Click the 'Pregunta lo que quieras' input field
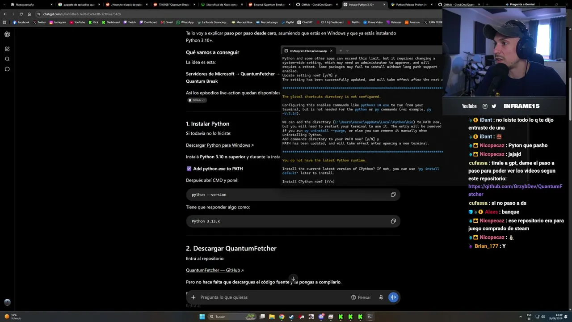Viewport: 572px width, 322px height. point(273,297)
